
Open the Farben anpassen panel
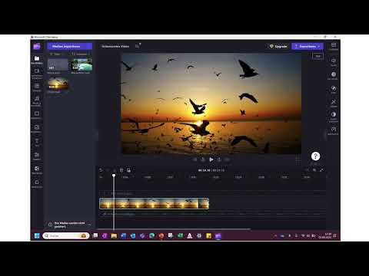[x=334, y=117]
